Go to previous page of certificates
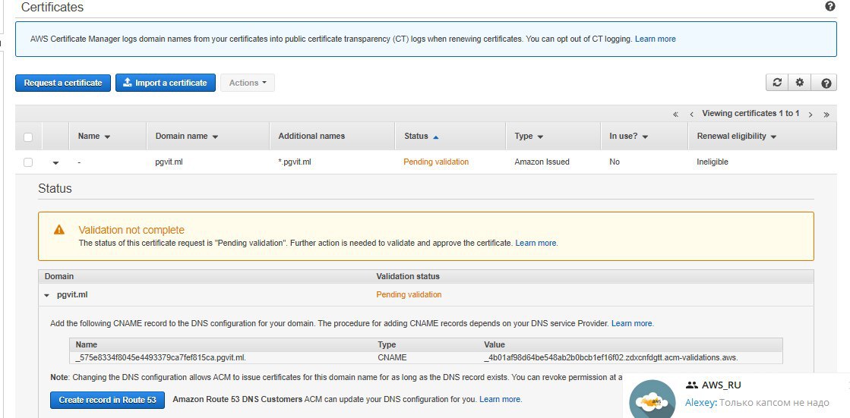This screenshot has width=850, height=418. click(692, 115)
